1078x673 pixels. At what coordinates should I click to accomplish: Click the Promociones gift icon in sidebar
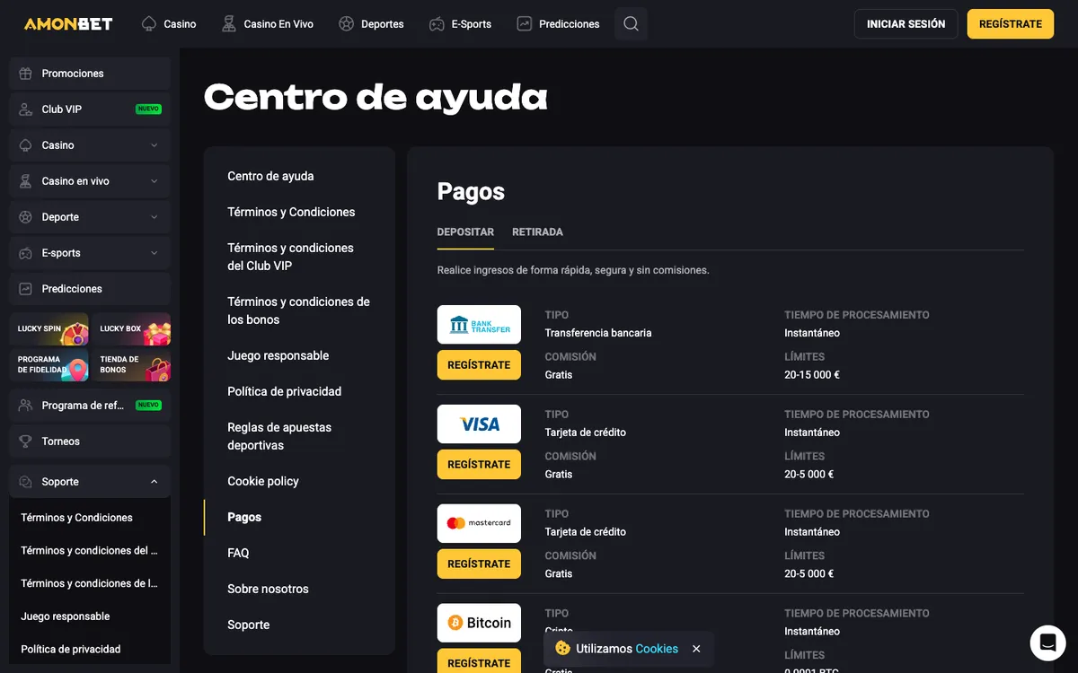click(26, 74)
